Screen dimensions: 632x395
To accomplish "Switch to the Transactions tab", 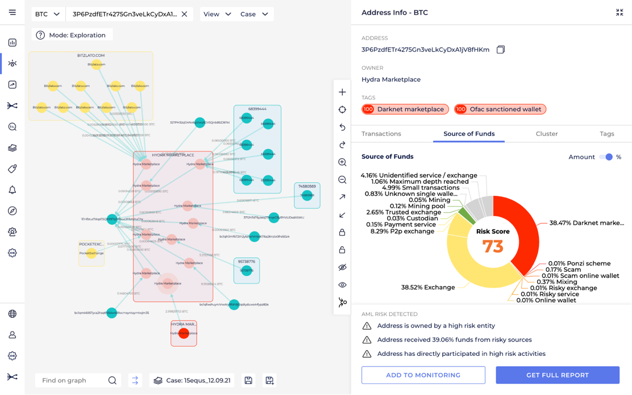I will (381, 134).
